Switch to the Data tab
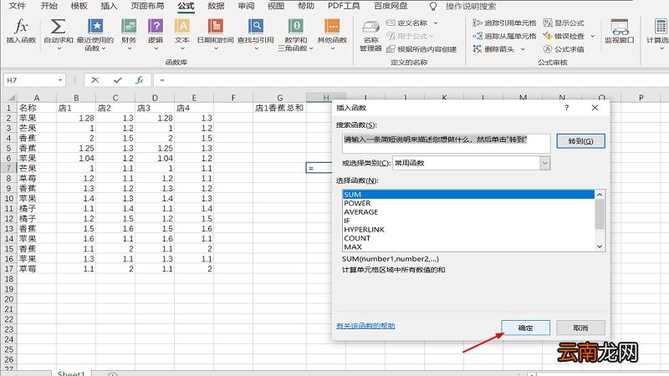Viewport: 669px width, 376px height. tap(216, 6)
